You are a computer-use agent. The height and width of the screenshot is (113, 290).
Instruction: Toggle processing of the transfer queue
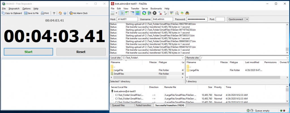pyautogui.click(x=150, y=13)
